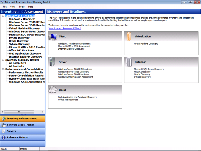The image size is (201, 151).
Task: Collapse the Performance and Consolidation node
Action: pos(3,69)
